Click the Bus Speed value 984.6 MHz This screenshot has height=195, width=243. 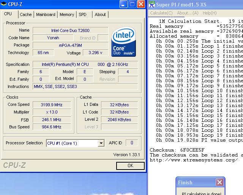coord(52,127)
